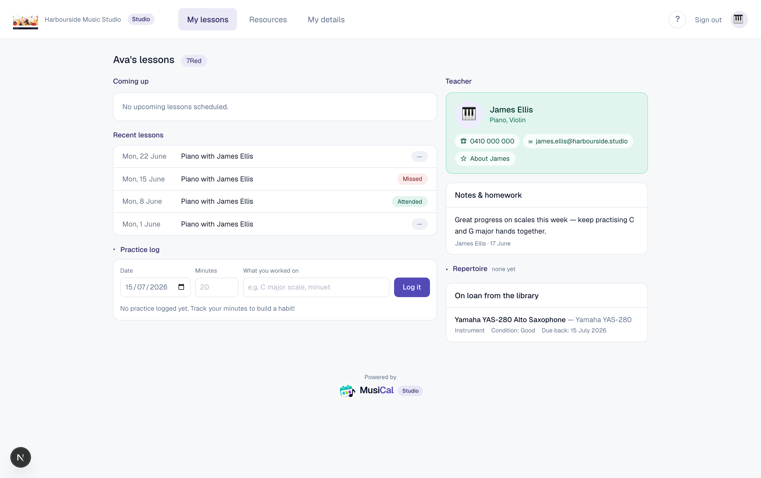Open the help question mark icon
Image resolution: width=761 pixels, height=478 pixels.
pyautogui.click(x=677, y=20)
